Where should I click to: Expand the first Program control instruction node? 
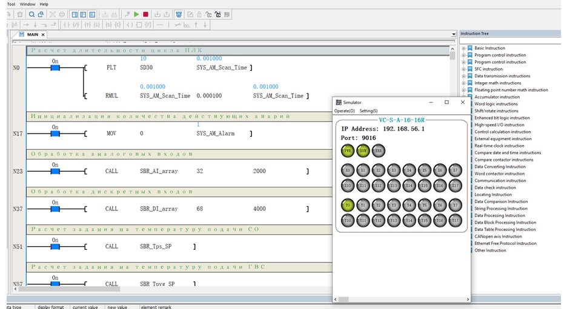click(x=463, y=55)
